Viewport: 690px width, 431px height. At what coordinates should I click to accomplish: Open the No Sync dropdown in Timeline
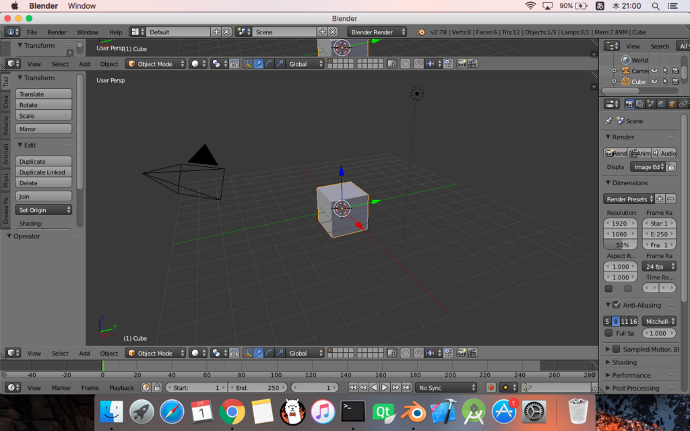[x=446, y=387]
